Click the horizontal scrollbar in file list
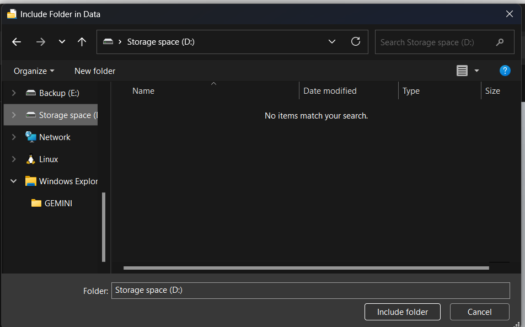The image size is (525, 327). click(306, 268)
